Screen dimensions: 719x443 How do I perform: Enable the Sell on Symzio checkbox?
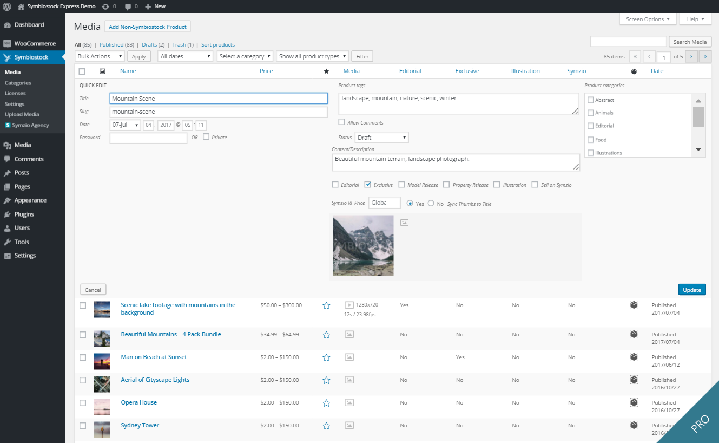(x=535, y=185)
